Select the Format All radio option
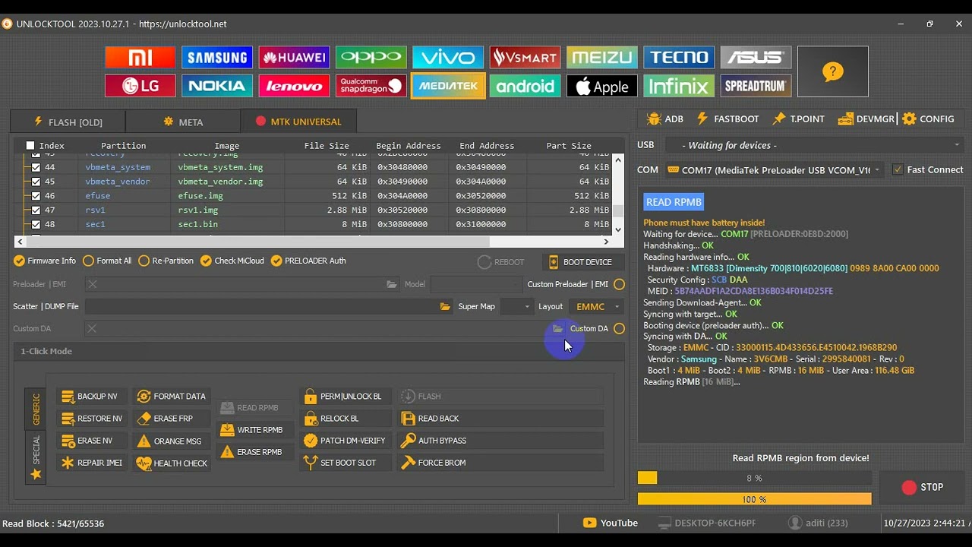Screen dimensions: 972x547 coord(89,261)
